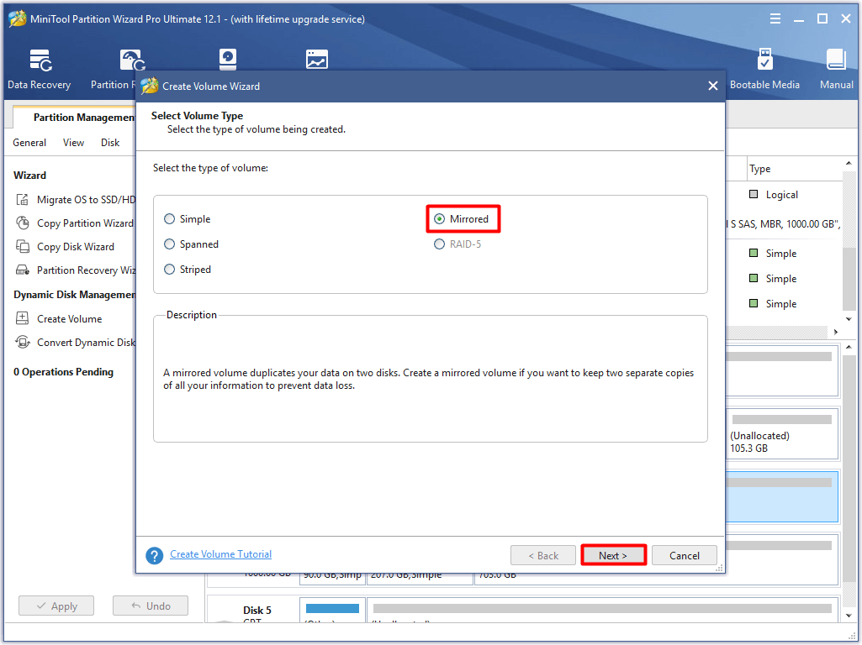Click the Back button
Viewport: 862px width, 645px height.
click(x=543, y=555)
